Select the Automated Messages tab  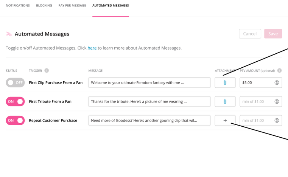111,6
